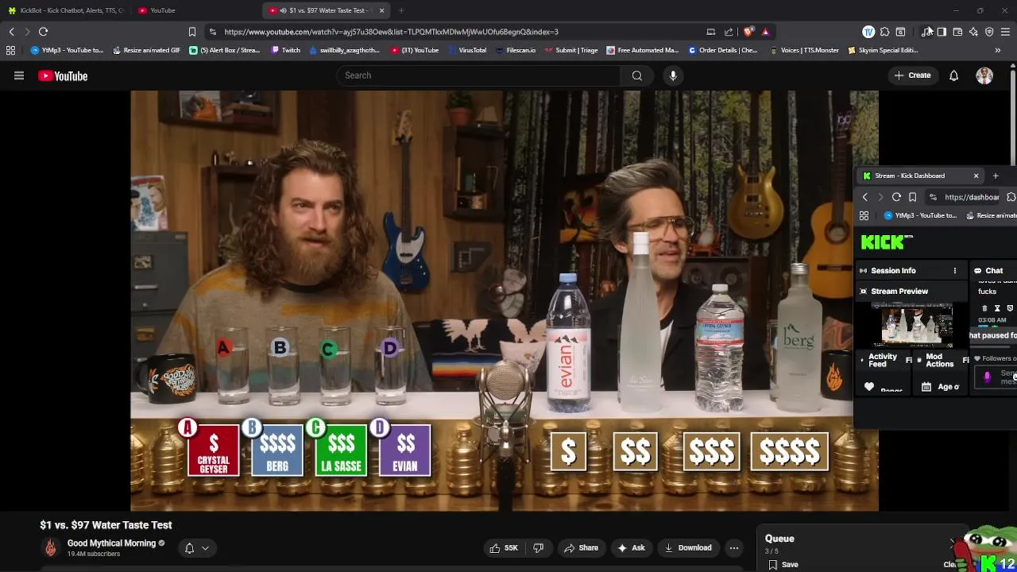Click the YouTube search magnifier button
1017x572 pixels.
click(636, 75)
